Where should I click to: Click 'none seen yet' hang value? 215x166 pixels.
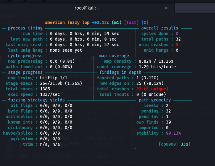(66, 50)
